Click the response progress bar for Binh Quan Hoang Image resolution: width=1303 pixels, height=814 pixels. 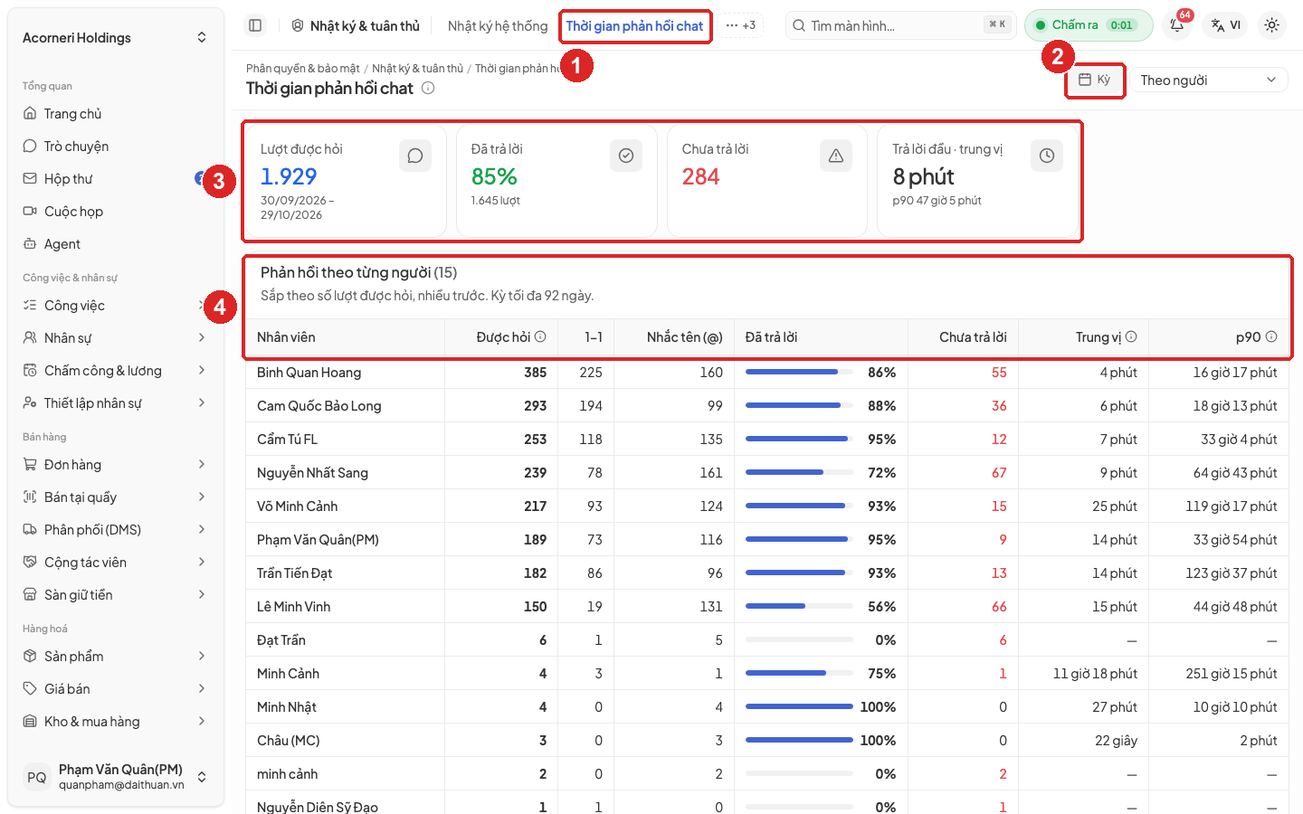pos(799,372)
